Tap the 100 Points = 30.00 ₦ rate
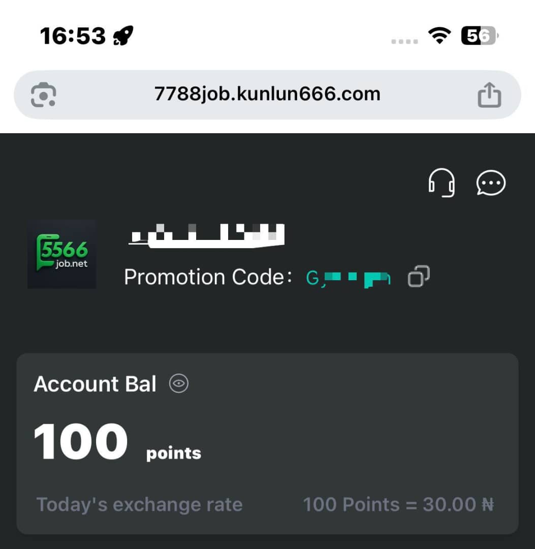Image resolution: width=535 pixels, height=549 pixels. 398,505
